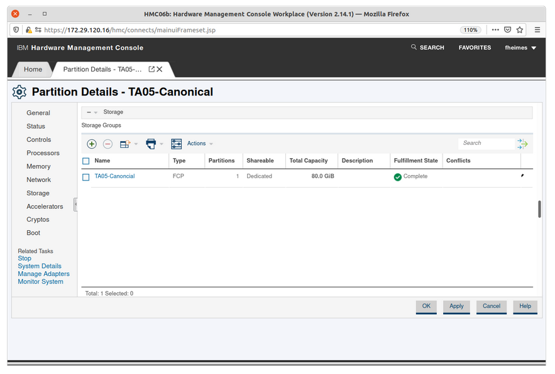Expand the print options dropdown arrow

click(162, 144)
